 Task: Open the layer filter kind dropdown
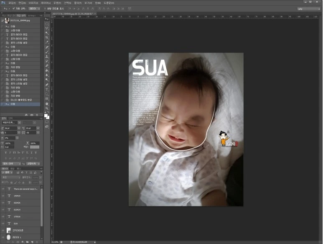click(7, 172)
